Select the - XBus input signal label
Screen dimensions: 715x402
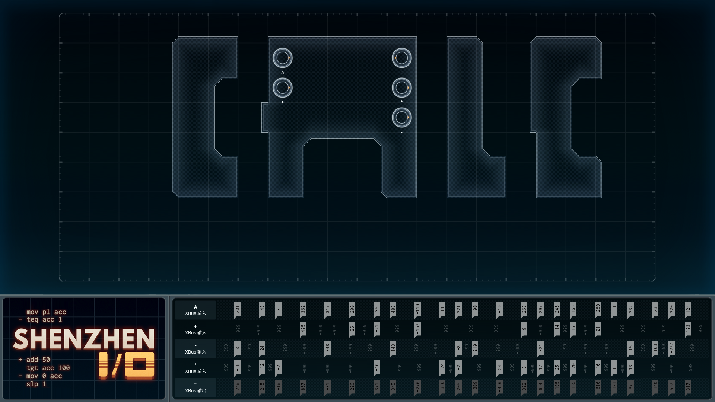196,349
